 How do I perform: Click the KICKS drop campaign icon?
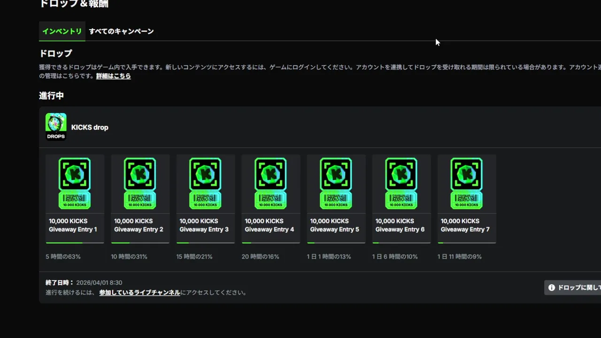tap(56, 126)
